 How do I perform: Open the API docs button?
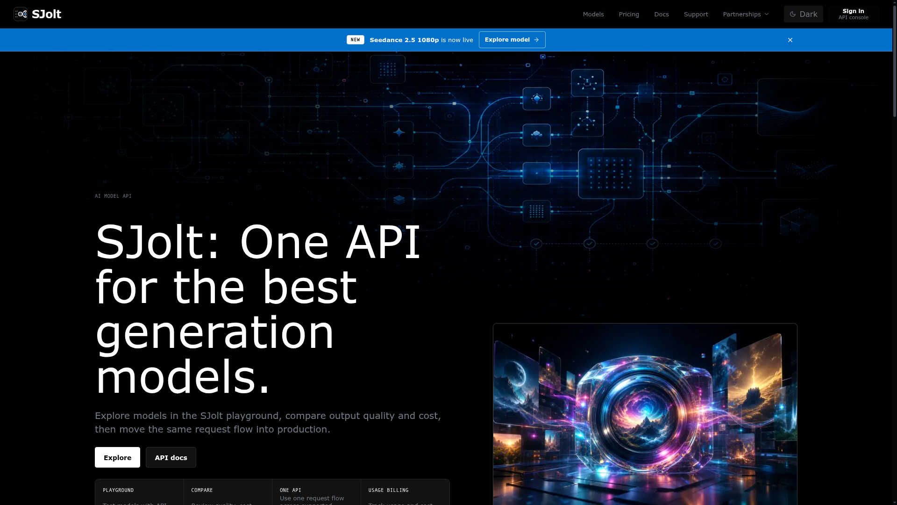point(171,457)
